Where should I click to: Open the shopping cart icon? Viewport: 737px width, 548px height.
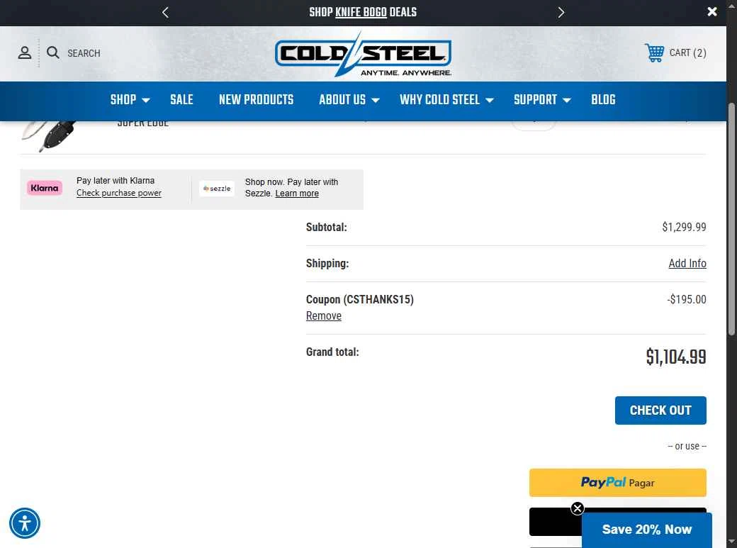pyautogui.click(x=654, y=52)
